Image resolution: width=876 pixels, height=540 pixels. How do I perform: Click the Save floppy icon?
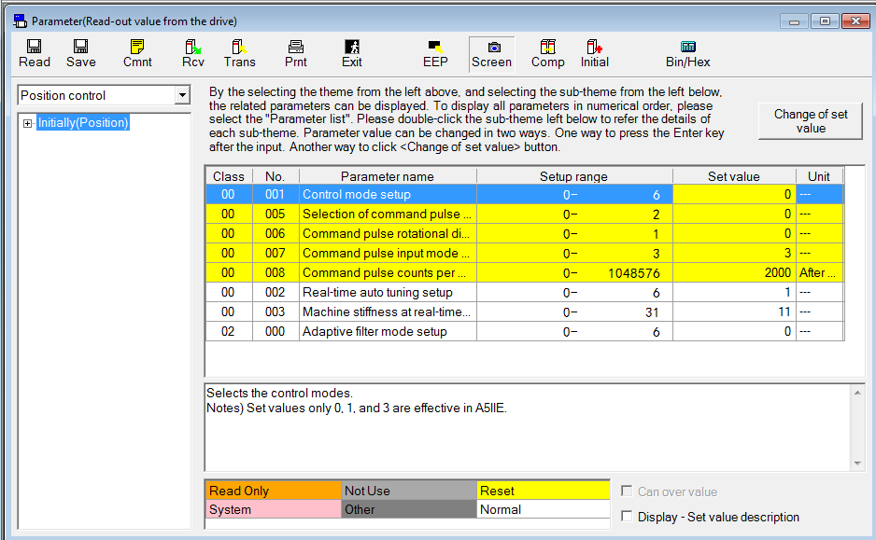point(80,53)
